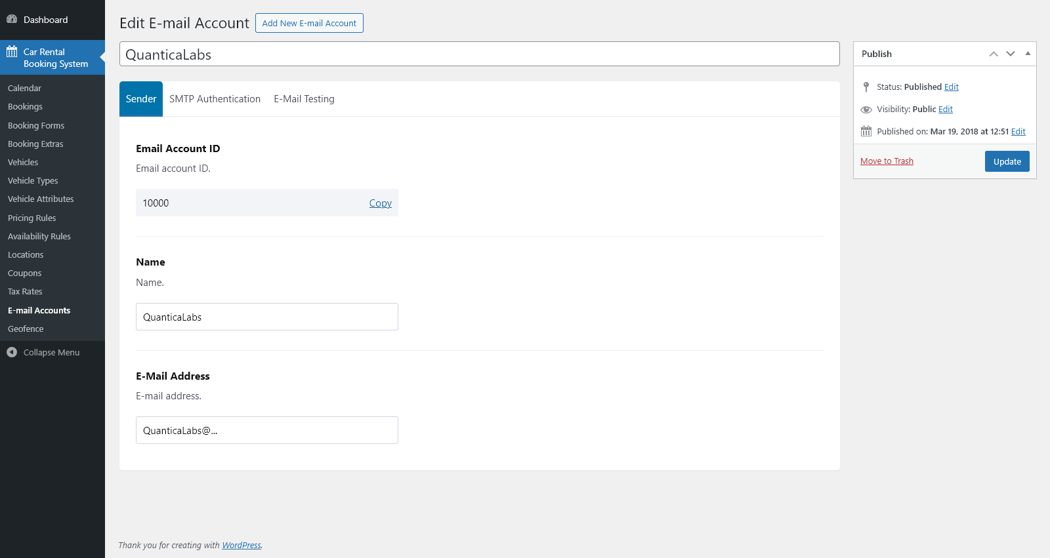
Task: Go to Calendar in sidebar
Action: (24, 89)
